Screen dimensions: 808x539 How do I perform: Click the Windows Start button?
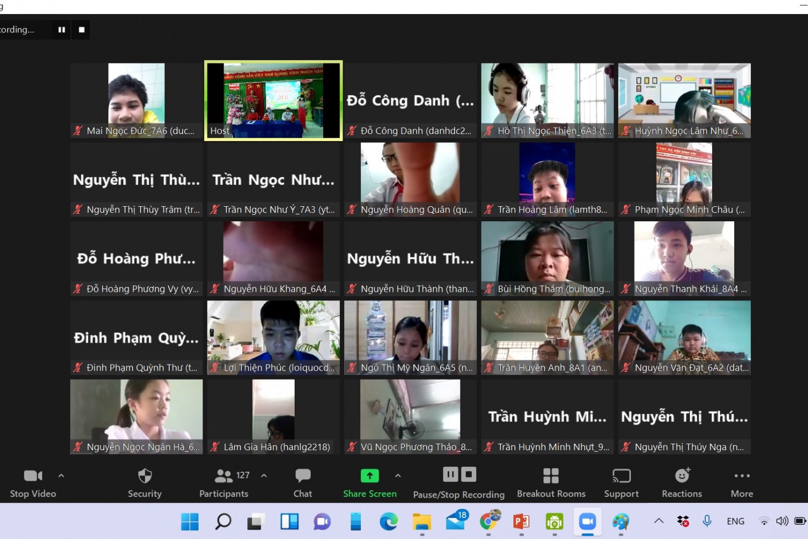(190, 521)
